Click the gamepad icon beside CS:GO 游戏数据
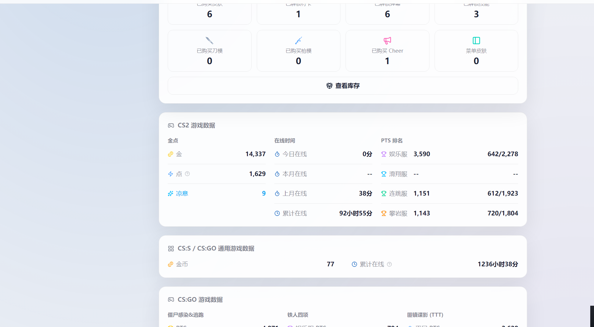Viewport: 594px width, 327px height. click(x=171, y=300)
